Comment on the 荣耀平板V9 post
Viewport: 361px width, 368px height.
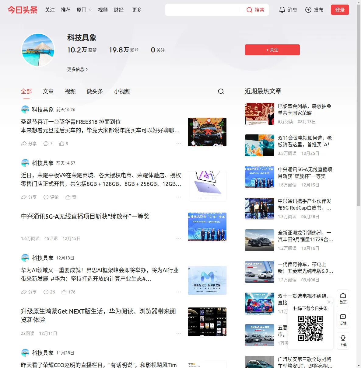[51, 197]
